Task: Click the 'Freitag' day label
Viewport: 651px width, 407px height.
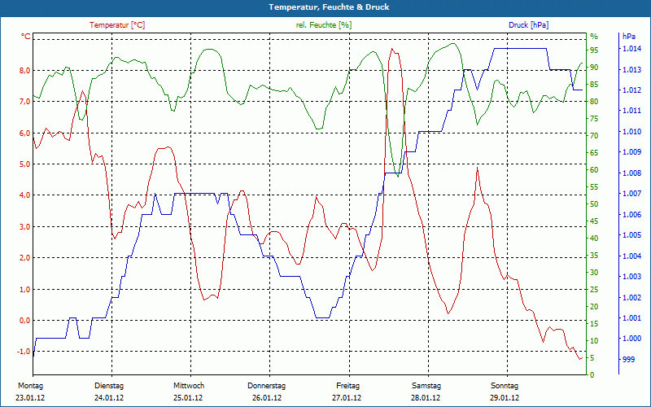Action: [x=348, y=386]
